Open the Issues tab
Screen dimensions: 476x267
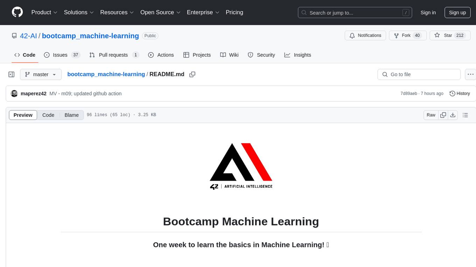coord(62,55)
